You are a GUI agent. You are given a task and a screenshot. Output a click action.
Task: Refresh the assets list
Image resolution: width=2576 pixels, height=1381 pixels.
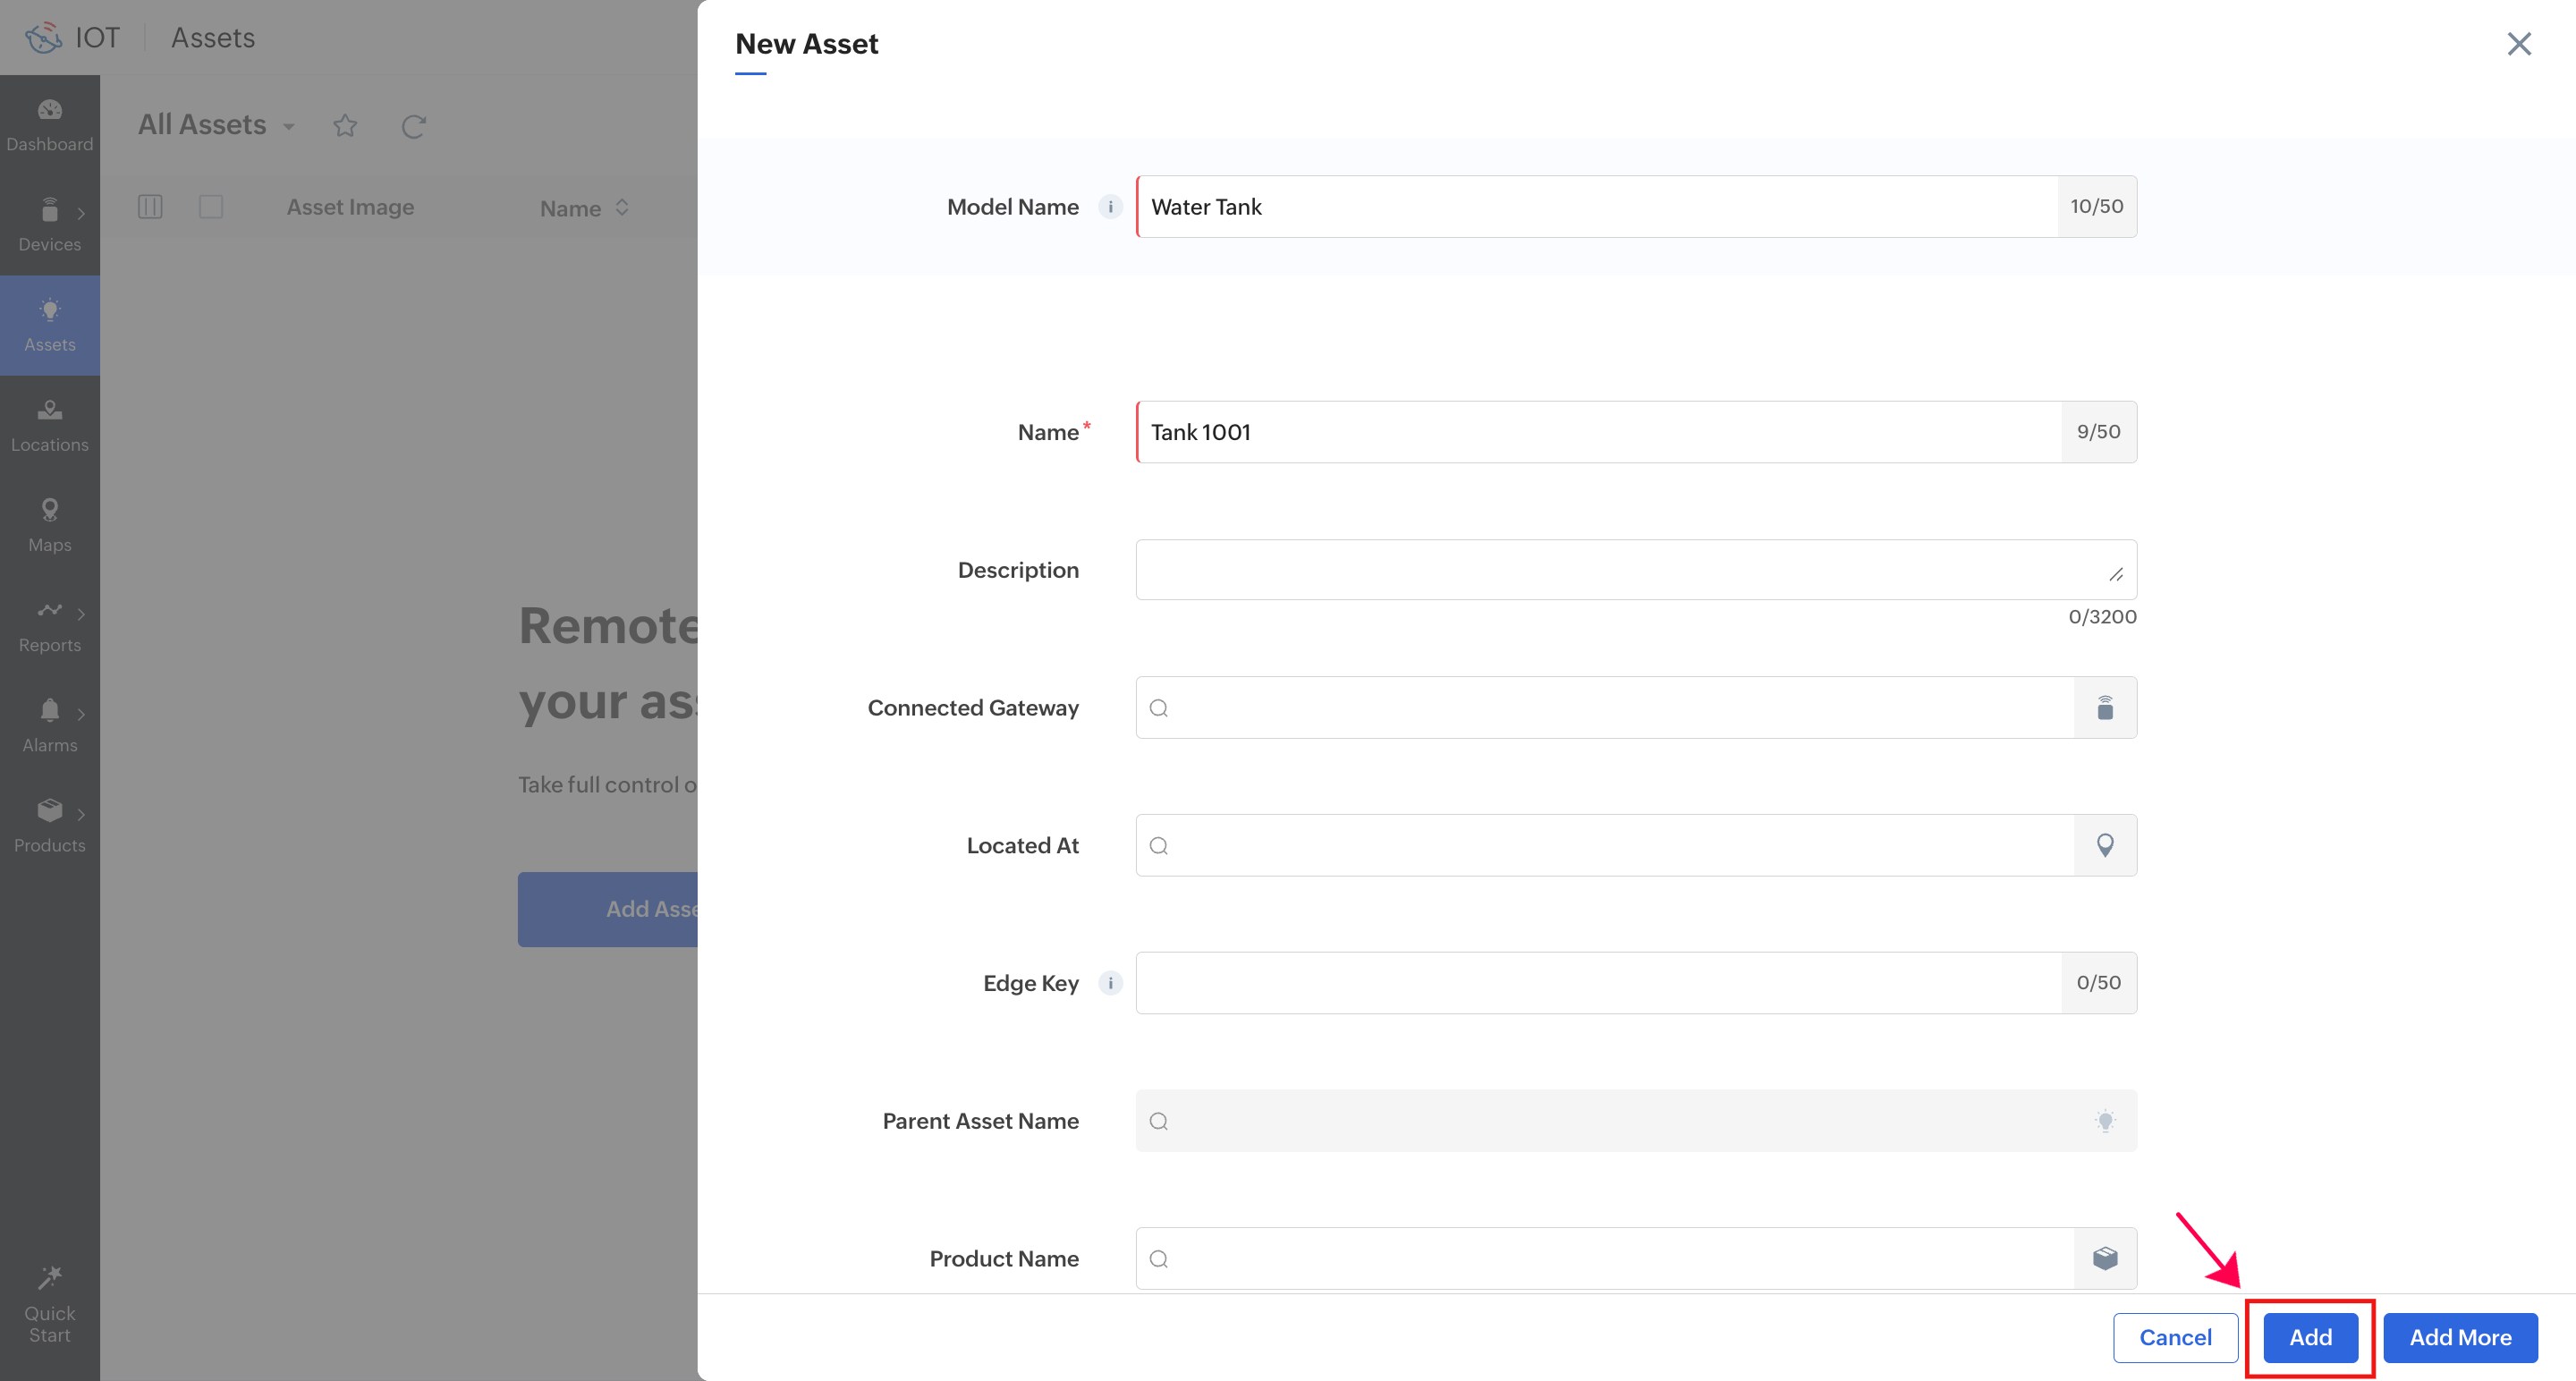(x=414, y=126)
